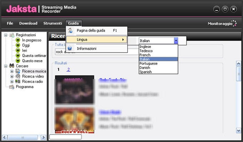
Task: Click current results page number 1
Action: [58, 69]
